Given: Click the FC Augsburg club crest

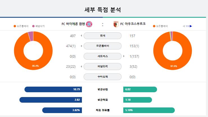Looking at the screenshot, I should pos(116,24).
